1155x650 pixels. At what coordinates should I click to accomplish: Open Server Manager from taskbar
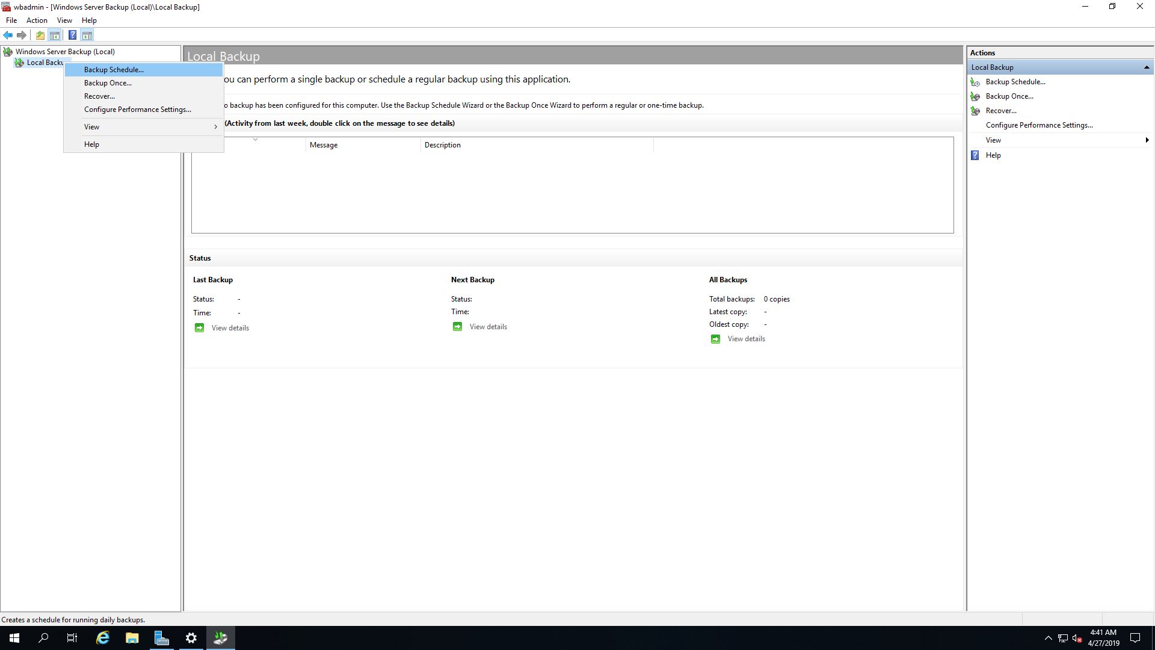point(161,638)
